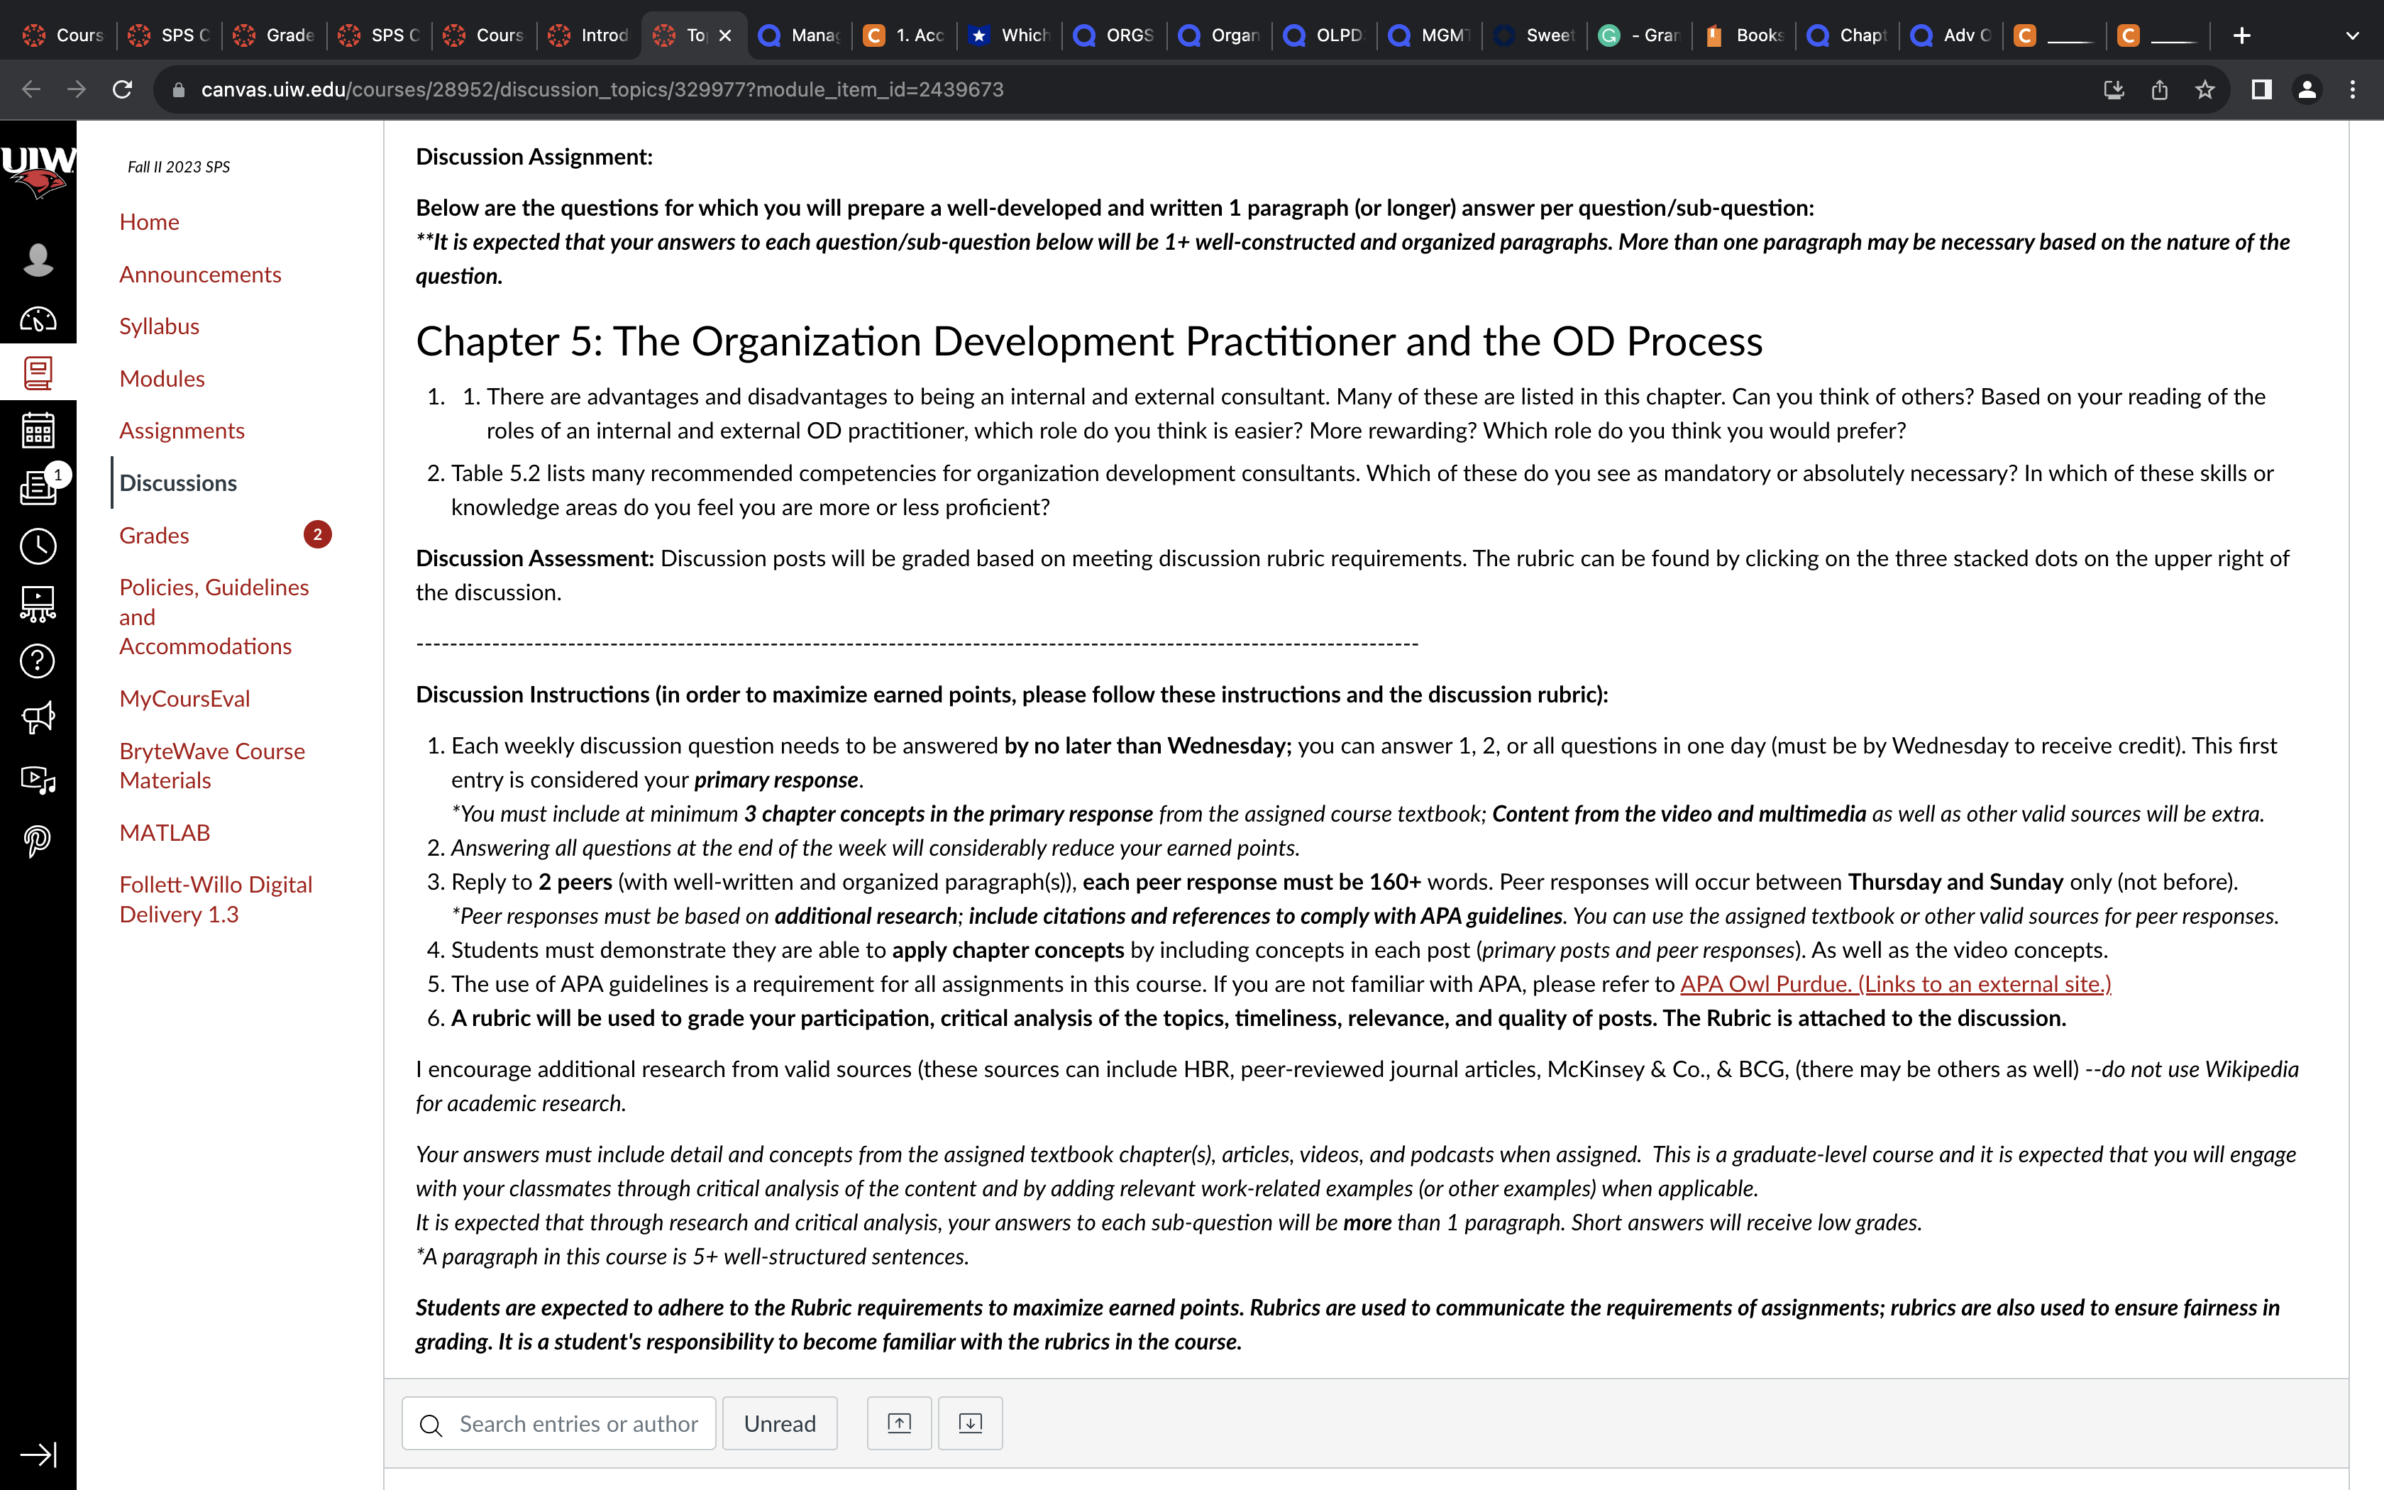This screenshot has width=2384, height=1490.
Task: Click the site lock icon in address bar
Action: [178, 89]
